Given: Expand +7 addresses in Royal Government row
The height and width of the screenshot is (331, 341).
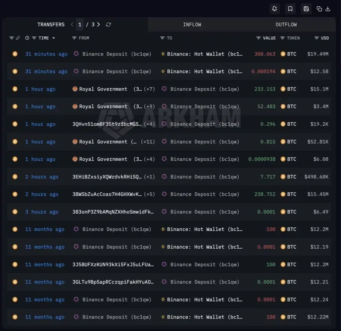Looking at the screenshot, I should tap(149, 89).
